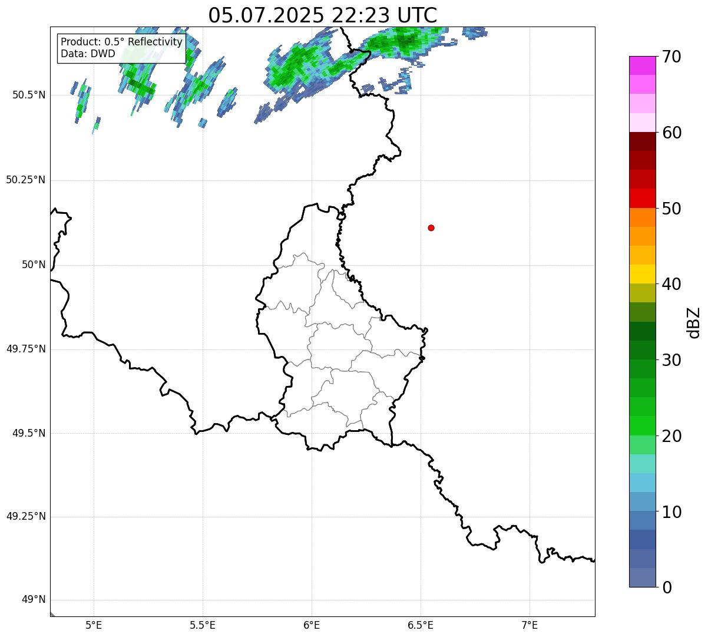
Task: Click the 20 tick label on colorbar
Action: coord(671,436)
